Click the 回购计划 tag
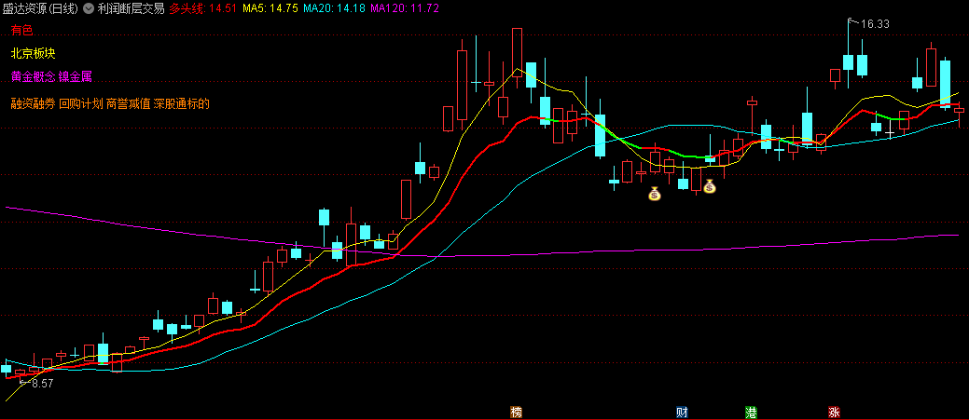 click(81, 103)
